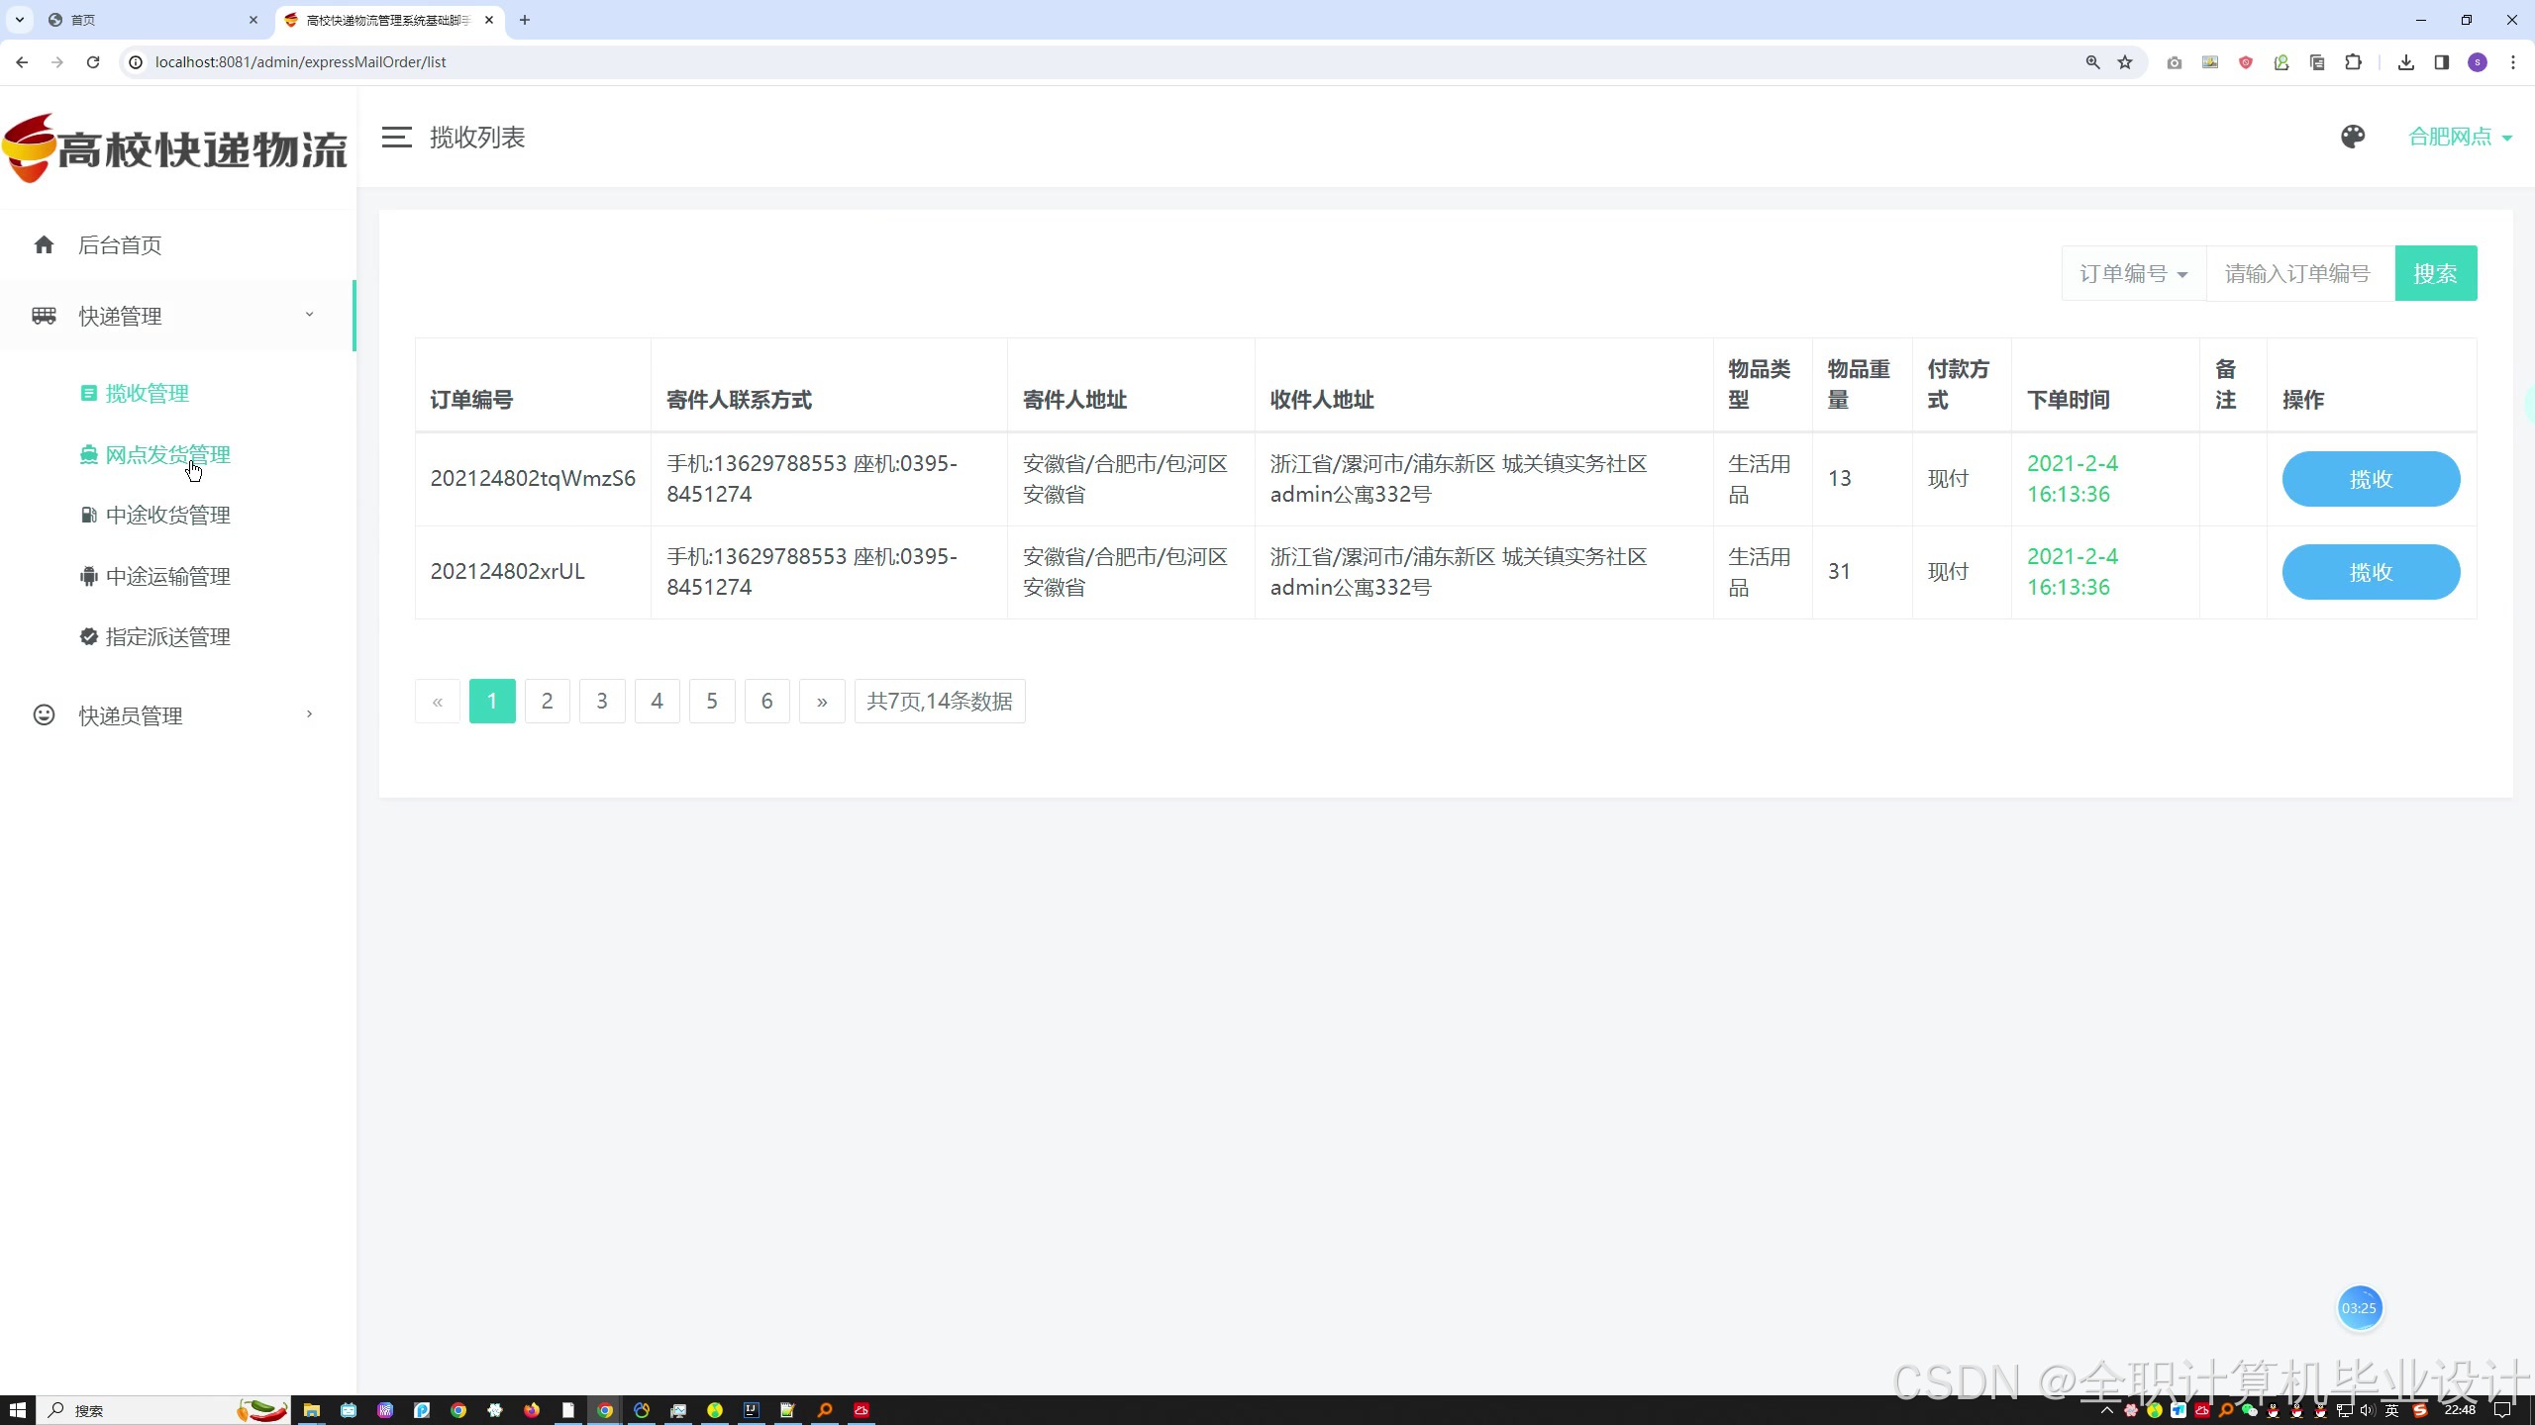Click the 请输入订单编号 search input field
The image size is (2535, 1425).
click(2299, 273)
